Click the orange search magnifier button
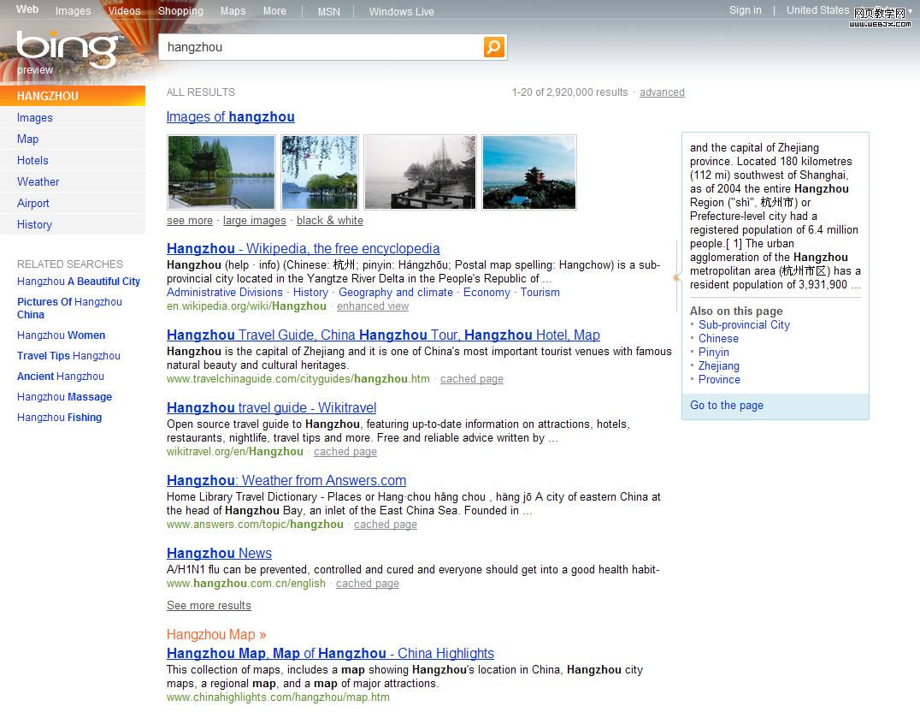920x712 pixels. coord(494,47)
